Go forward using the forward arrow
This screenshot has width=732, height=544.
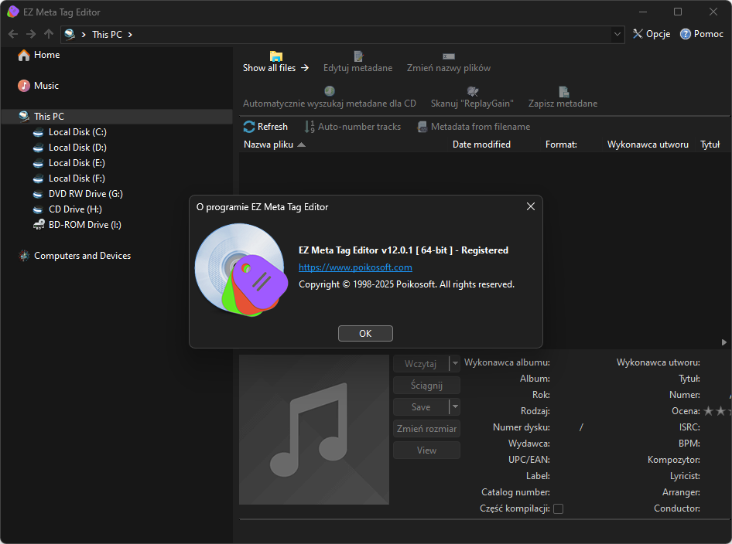click(31, 34)
